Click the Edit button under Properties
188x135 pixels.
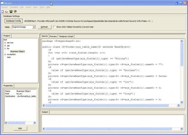pos(20,128)
